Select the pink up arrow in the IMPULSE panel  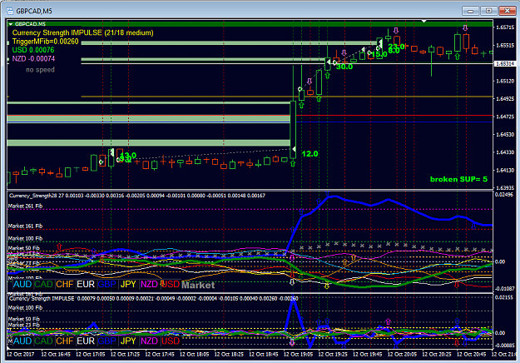388,321
